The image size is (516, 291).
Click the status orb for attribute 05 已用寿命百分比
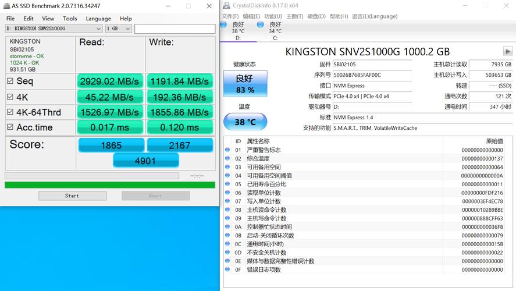click(x=227, y=184)
